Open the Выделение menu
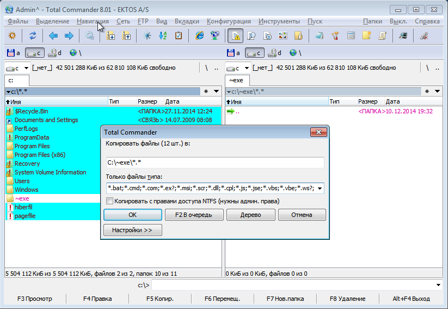 coord(53,21)
